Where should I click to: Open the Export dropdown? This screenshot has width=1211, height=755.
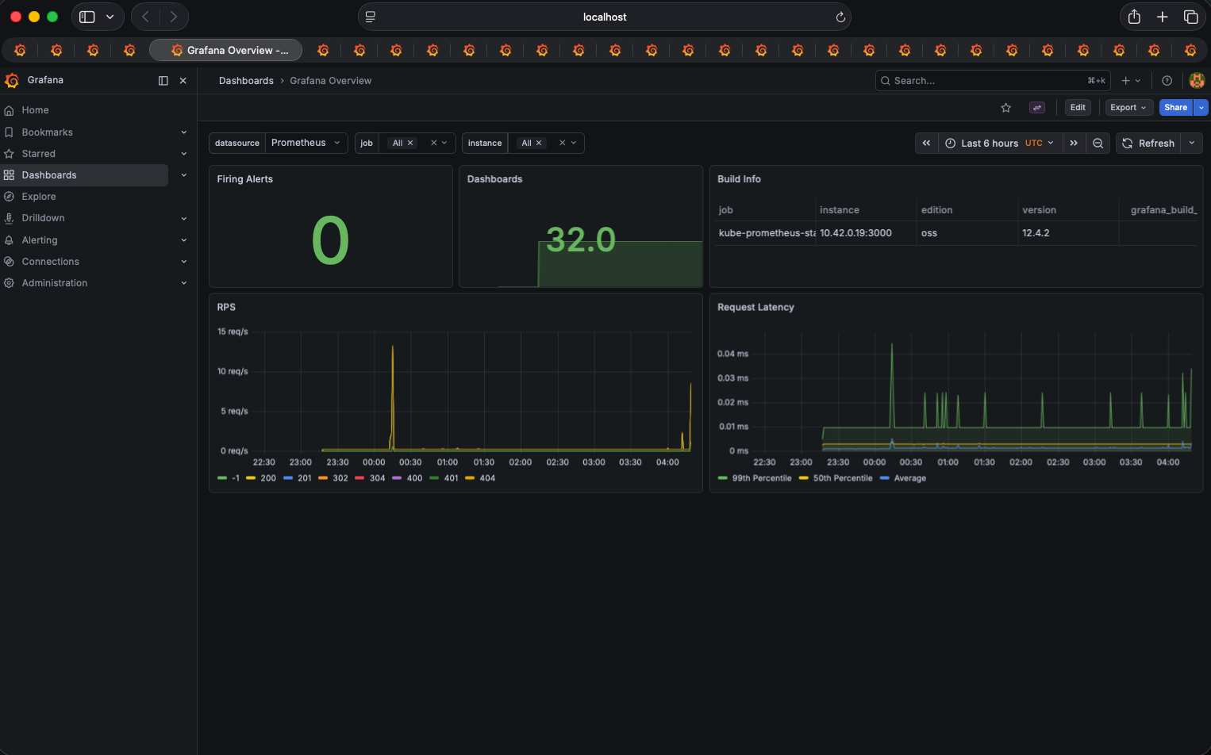click(x=1128, y=108)
